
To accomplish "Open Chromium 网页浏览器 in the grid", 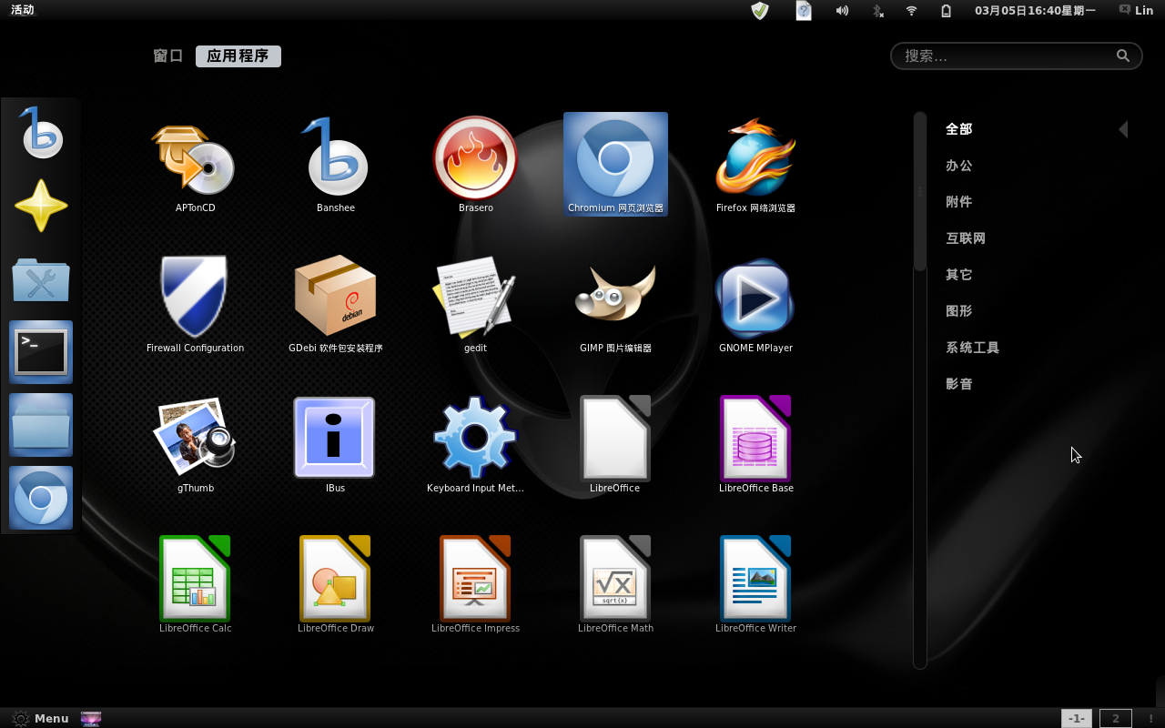I will pos(615,164).
